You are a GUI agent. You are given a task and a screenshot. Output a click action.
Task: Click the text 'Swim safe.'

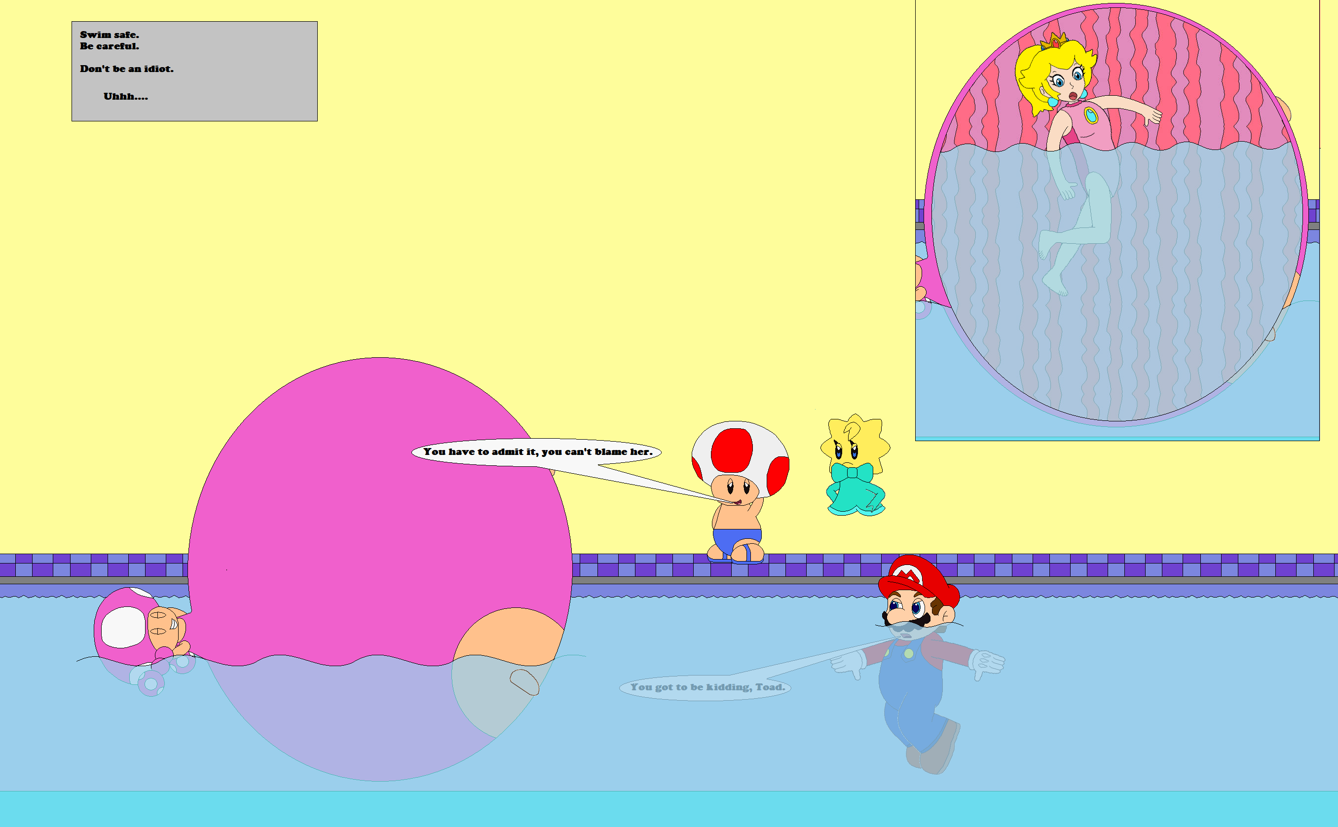(110, 35)
